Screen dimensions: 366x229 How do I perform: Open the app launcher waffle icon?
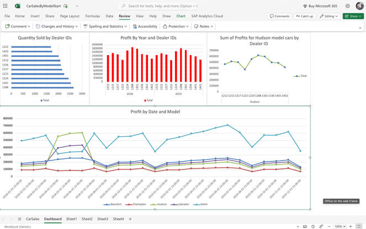[x=6, y=6]
